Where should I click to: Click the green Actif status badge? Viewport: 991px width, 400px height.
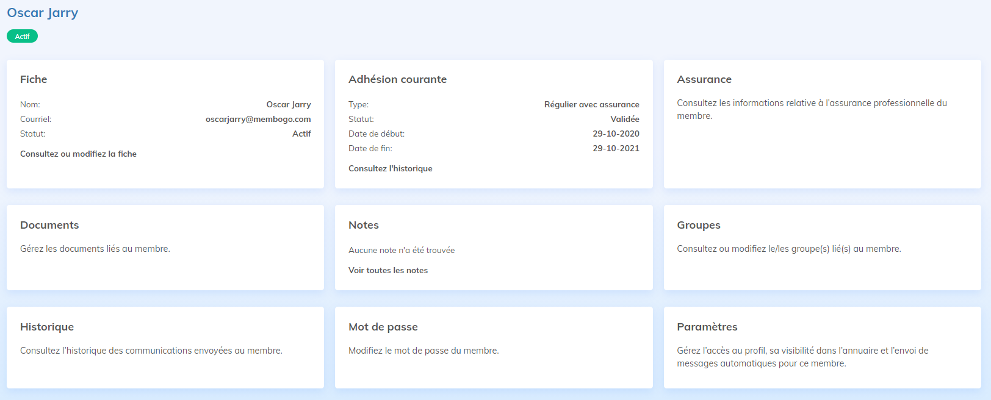[22, 37]
